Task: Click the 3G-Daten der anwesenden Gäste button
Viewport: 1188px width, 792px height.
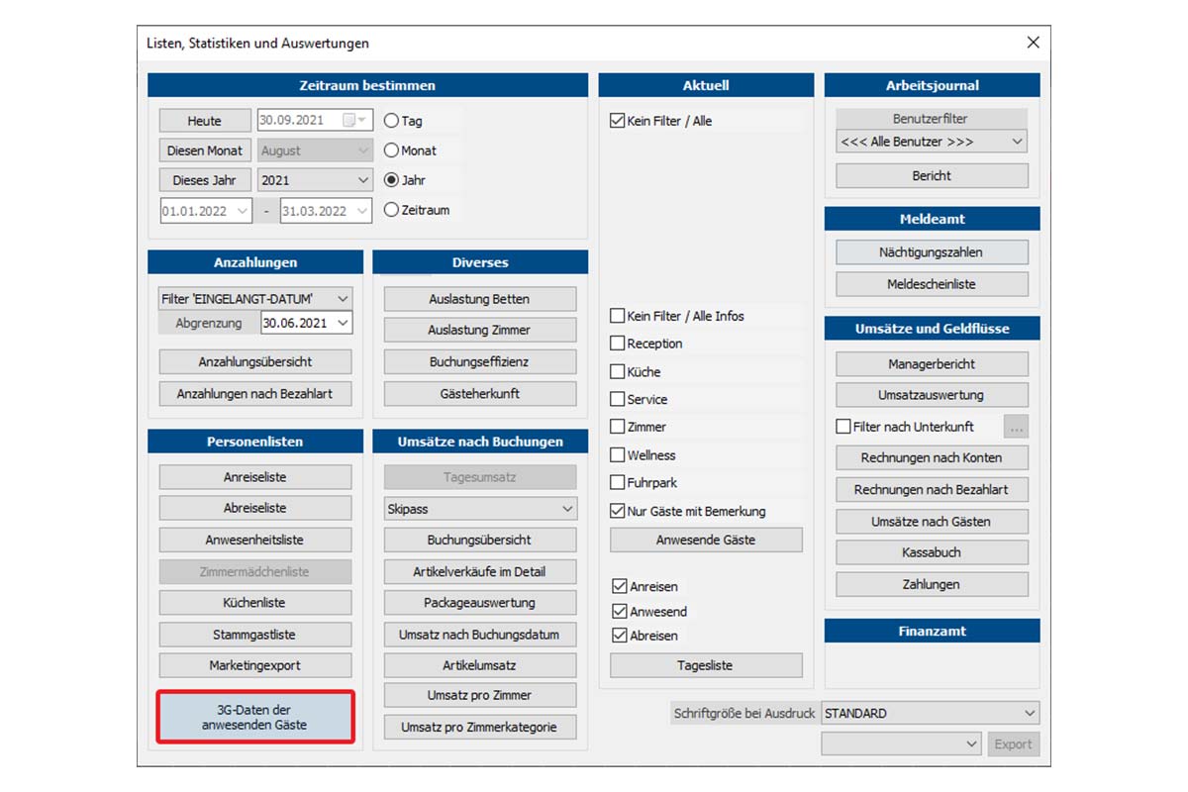Action: (x=255, y=718)
